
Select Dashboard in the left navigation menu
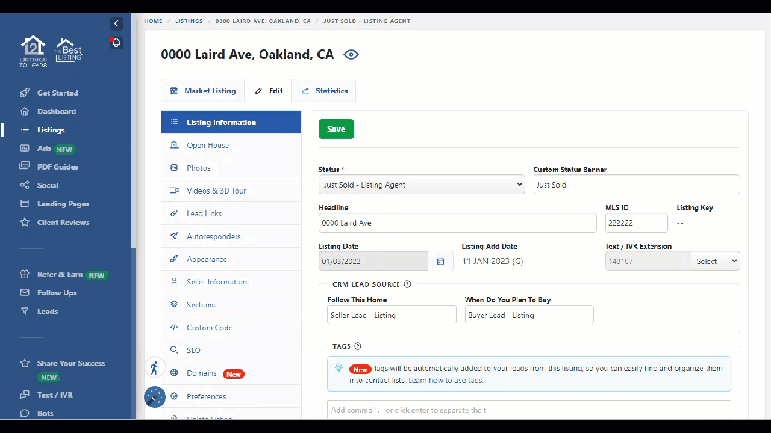[57, 111]
